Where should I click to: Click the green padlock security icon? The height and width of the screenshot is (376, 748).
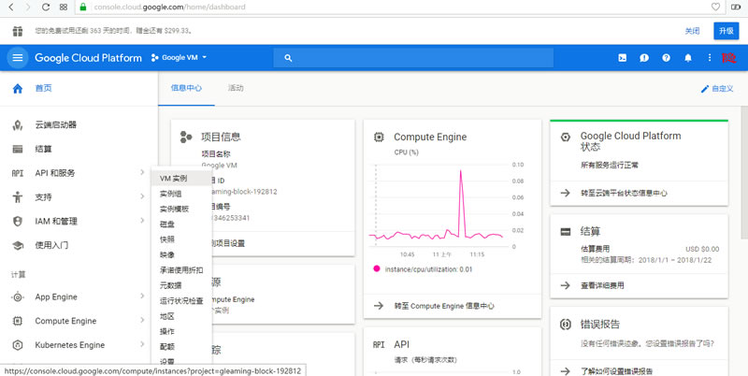[83, 7]
